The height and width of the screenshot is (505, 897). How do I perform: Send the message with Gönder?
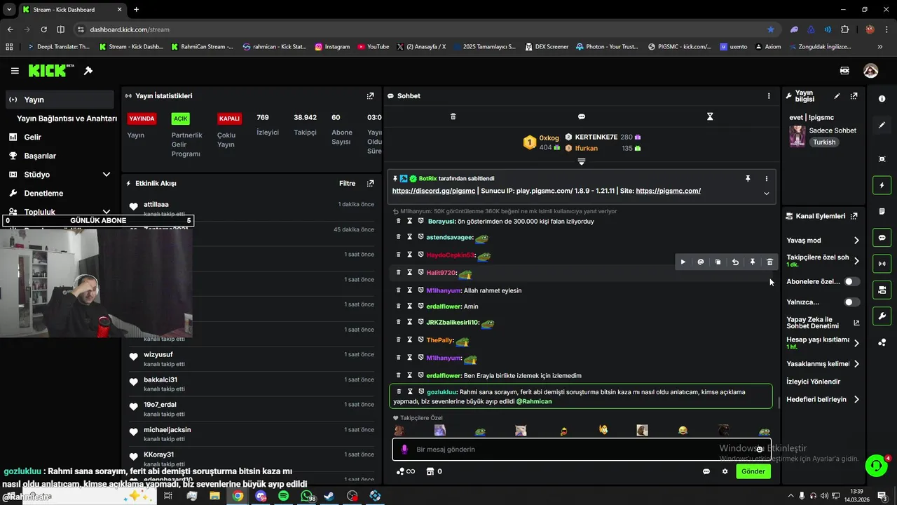click(x=753, y=471)
